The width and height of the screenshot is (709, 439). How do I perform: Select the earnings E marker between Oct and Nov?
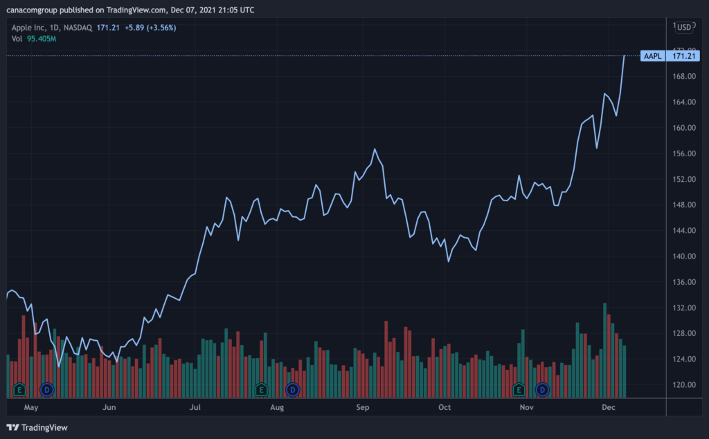pos(519,389)
